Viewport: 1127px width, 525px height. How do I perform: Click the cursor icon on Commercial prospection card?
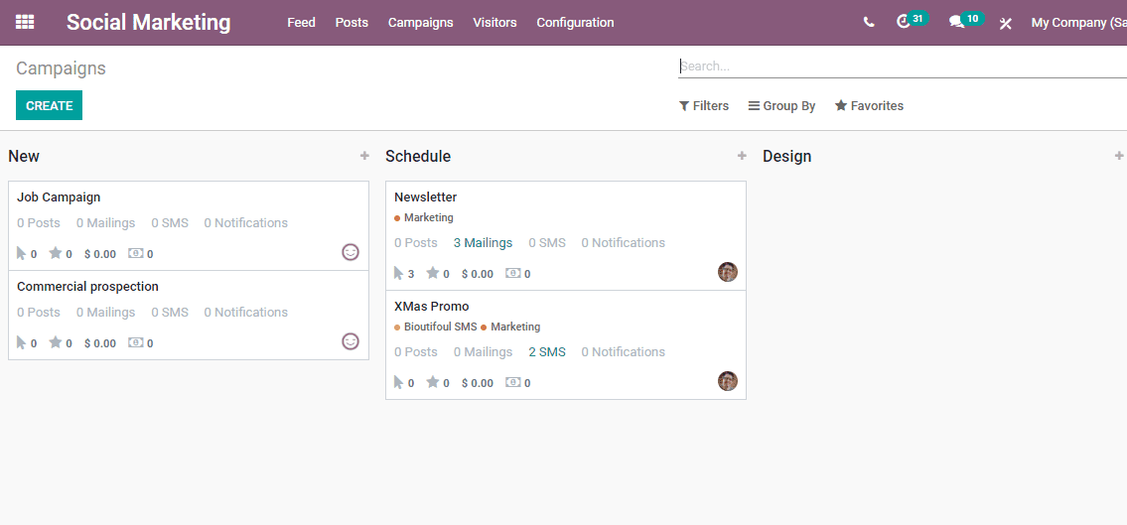click(x=22, y=342)
